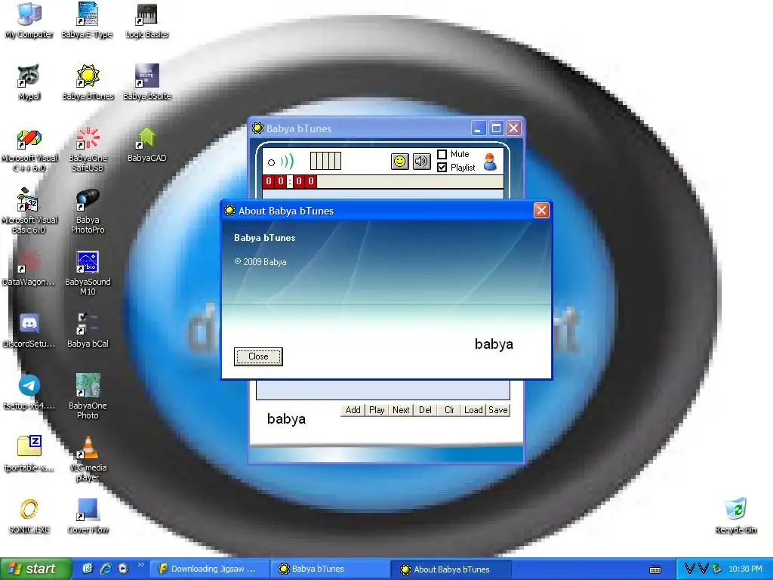The height and width of the screenshot is (580, 773).
Task: Launch VLC media player shortcut
Action: point(88,458)
